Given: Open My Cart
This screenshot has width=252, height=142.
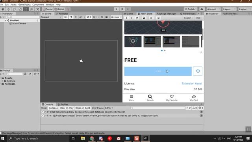Looking at the screenshot, I should pyautogui.click(x=194, y=98).
